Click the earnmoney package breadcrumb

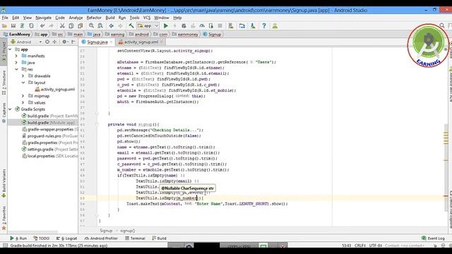coord(185,35)
